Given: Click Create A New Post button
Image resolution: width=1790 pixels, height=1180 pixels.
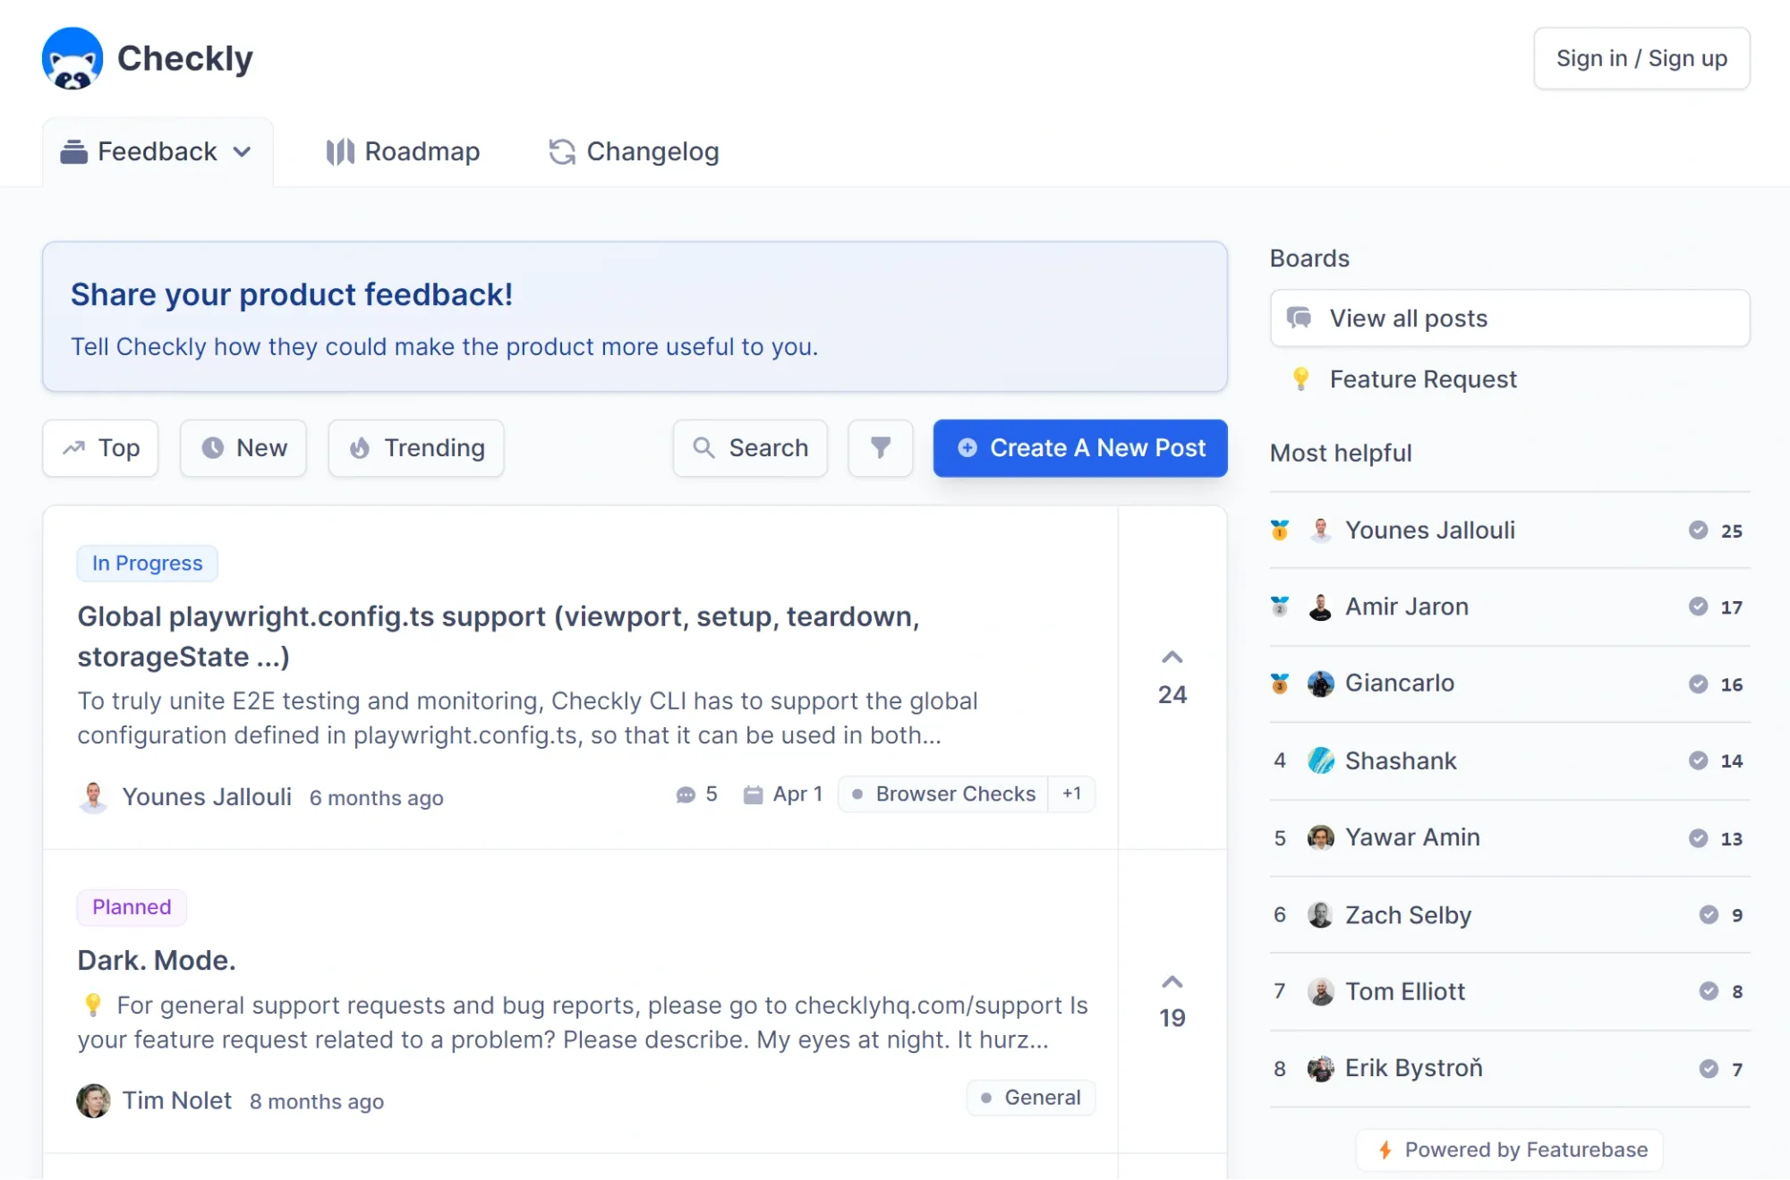Looking at the screenshot, I should [1080, 448].
